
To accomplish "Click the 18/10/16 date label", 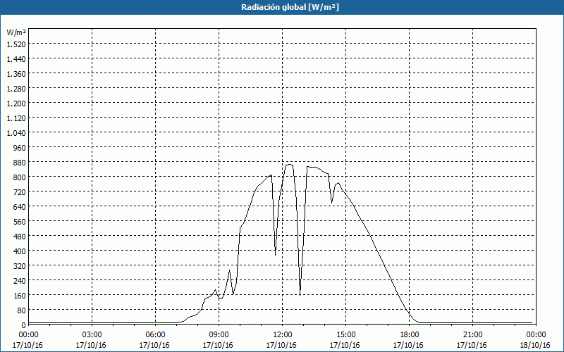I will point(535,345).
